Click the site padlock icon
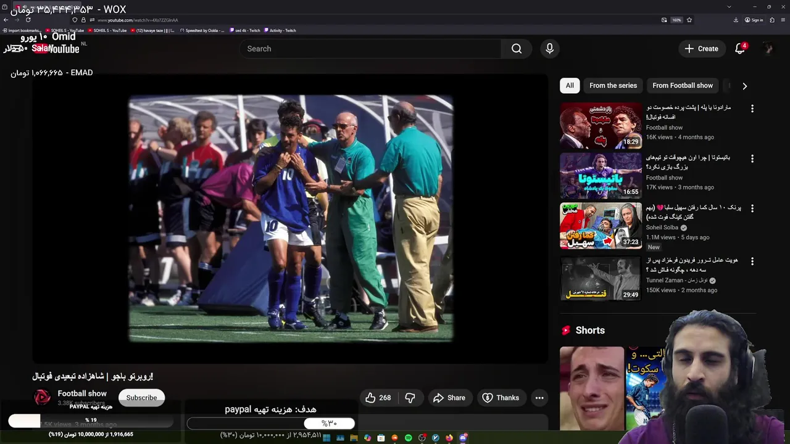This screenshot has width=790, height=444. pyautogui.click(x=83, y=20)
